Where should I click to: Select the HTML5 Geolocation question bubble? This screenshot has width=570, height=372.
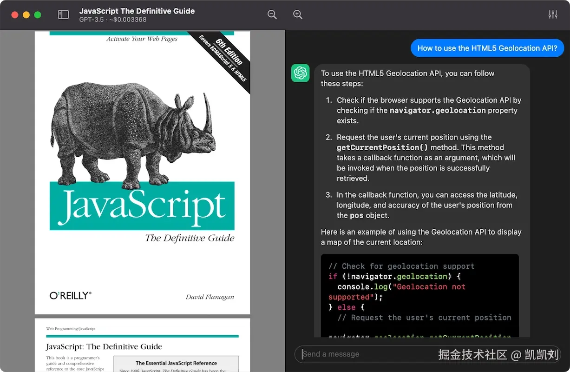click(487, 48)
